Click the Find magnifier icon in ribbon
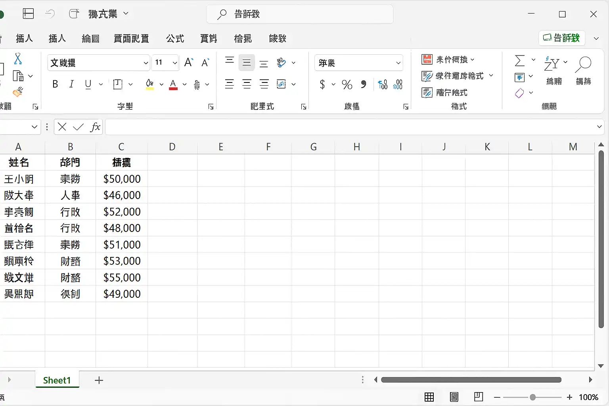 pos(583,64)
